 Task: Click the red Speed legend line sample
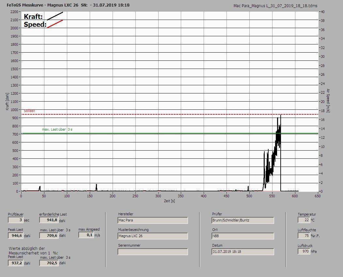(55, 24)
